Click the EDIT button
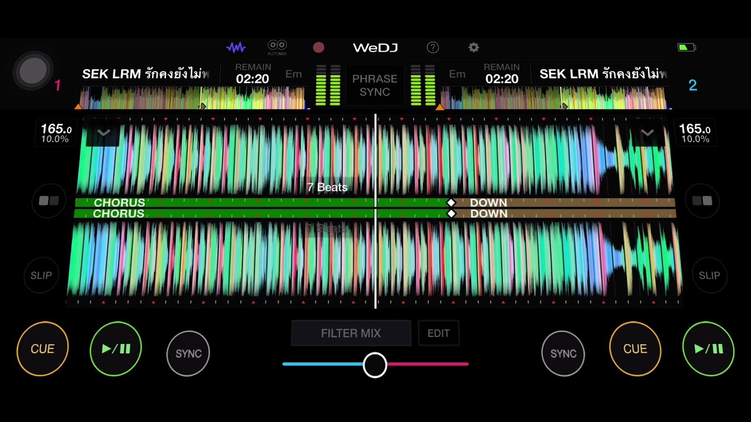The image size is (751, 422). 438,333
